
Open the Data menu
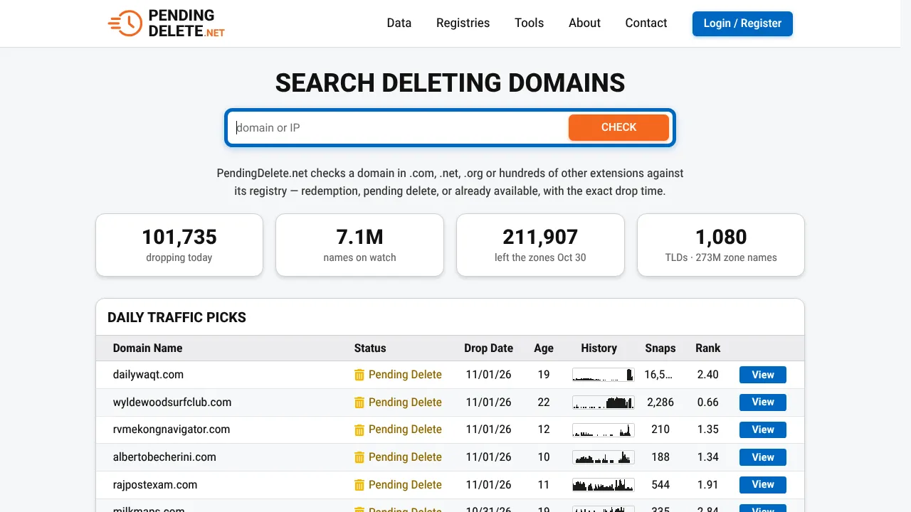399,23
